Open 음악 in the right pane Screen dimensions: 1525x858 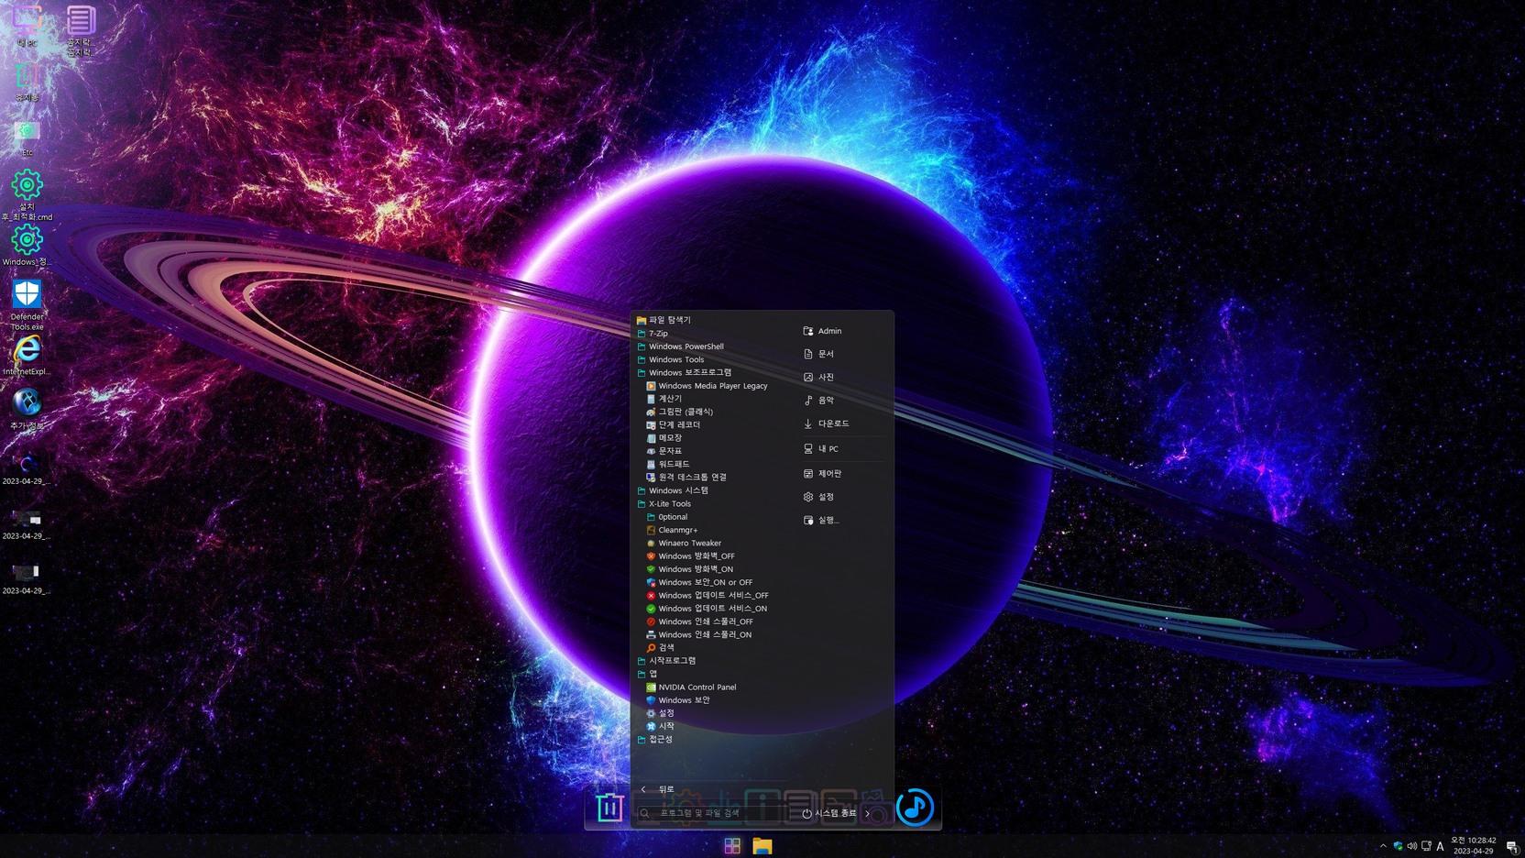[818, 401]
